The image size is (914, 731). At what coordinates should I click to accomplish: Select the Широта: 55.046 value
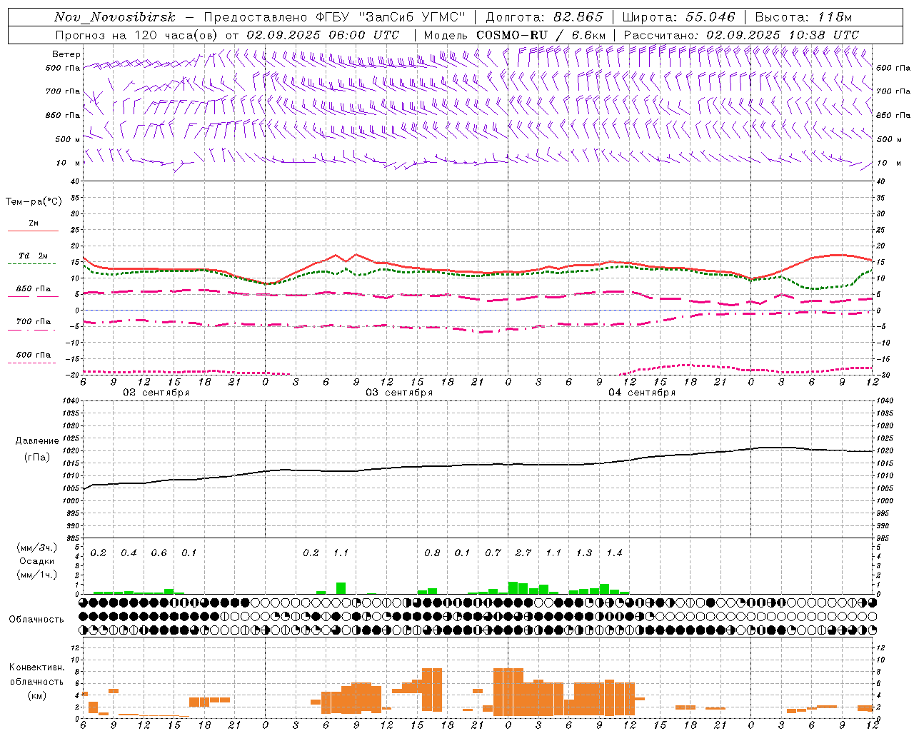click(x=679, y=17)
